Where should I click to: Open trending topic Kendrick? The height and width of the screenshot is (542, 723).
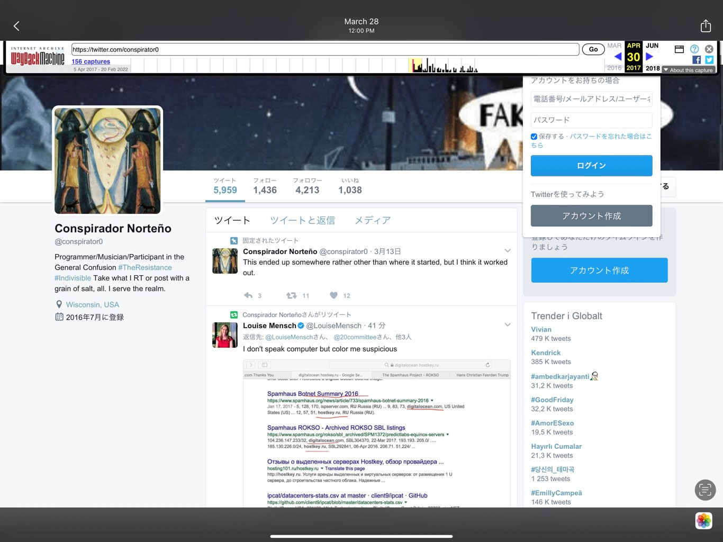click(x=546, y=353)
